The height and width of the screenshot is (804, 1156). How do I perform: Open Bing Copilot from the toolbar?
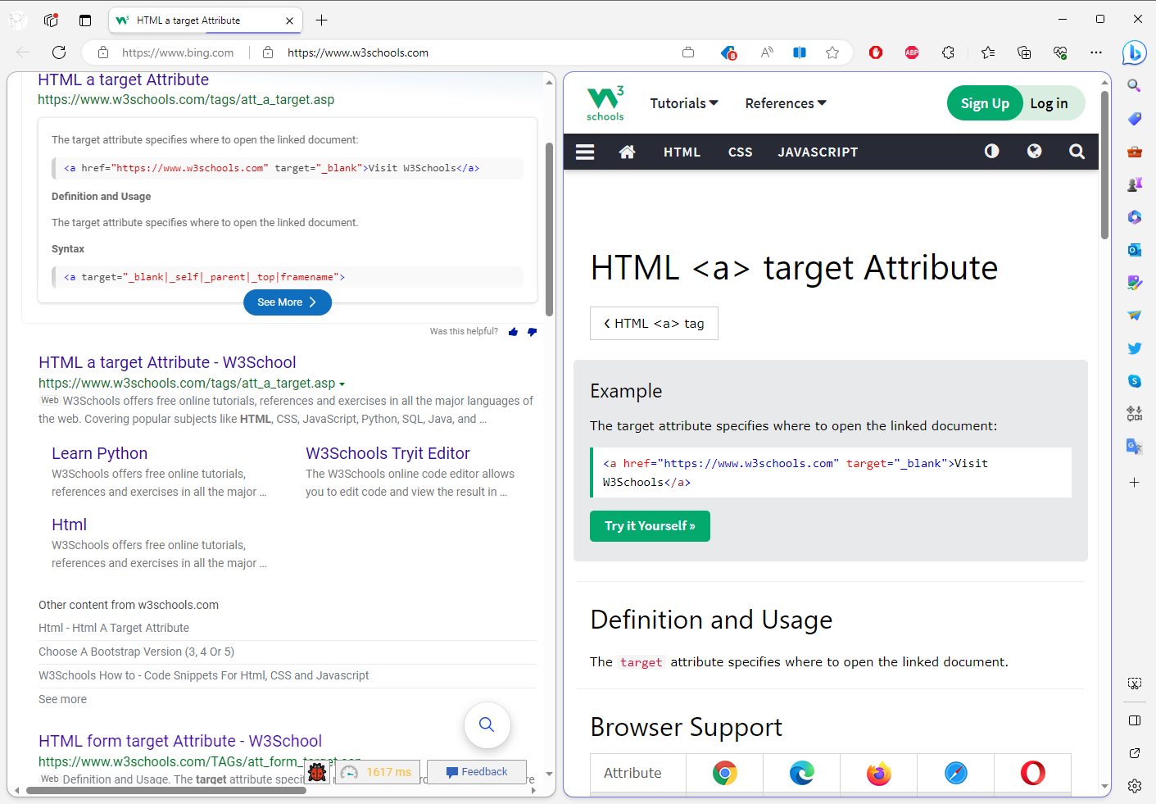(x=1134, y=52)
